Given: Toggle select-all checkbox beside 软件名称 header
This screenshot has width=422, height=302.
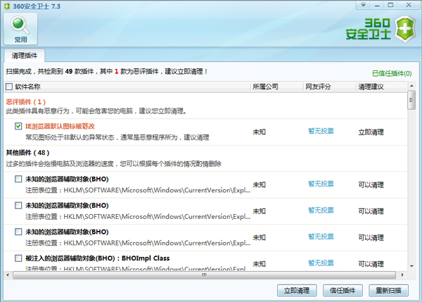Looking at the screenshot, I should pyautogui.click(x=8, y=87).
